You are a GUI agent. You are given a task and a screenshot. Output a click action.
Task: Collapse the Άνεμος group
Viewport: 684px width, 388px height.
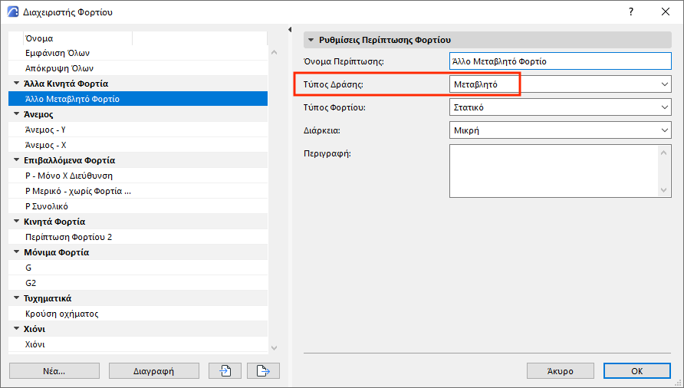pos(17,114)
